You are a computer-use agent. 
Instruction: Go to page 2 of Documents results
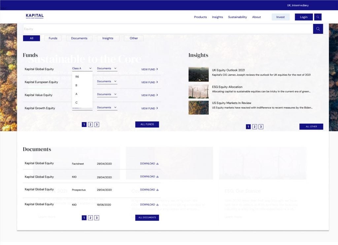[x=90, y=218]
